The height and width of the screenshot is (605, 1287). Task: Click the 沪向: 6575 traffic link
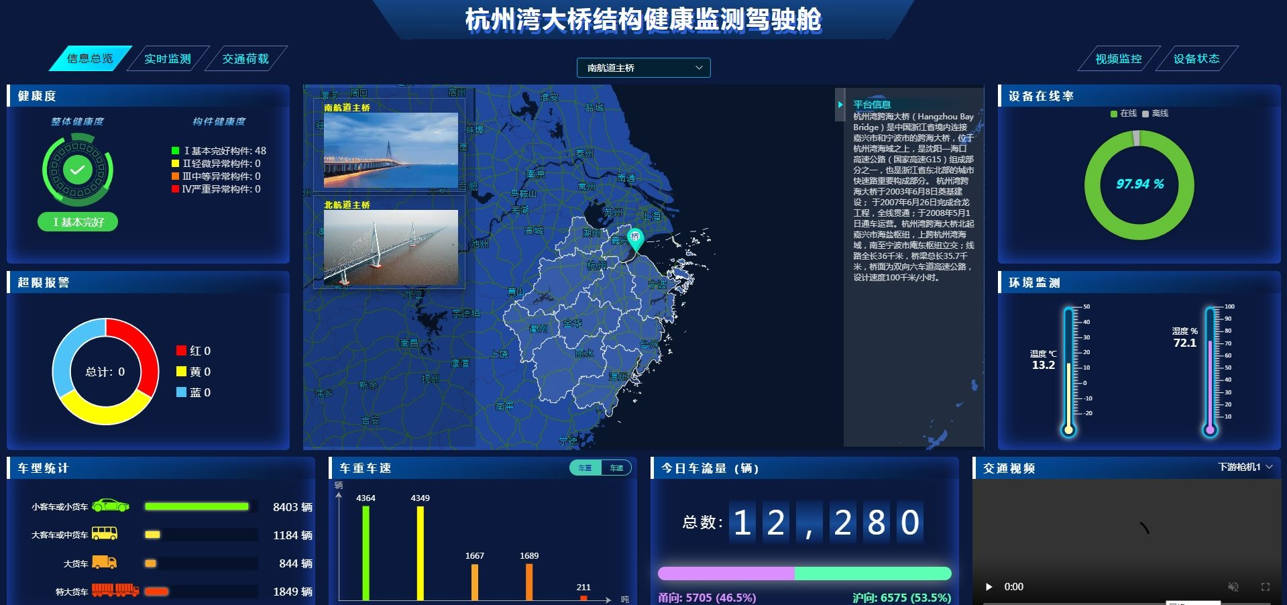[901, 598]
